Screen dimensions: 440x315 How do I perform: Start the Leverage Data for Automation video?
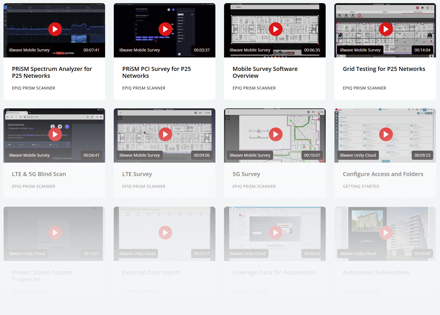point(275,232)
